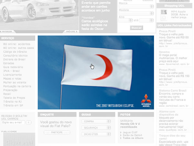Click 'THE 2007 MITSUBISHI ECLIPSE.' caption
The image size is (194, 146).
click(x=115, y=106)
